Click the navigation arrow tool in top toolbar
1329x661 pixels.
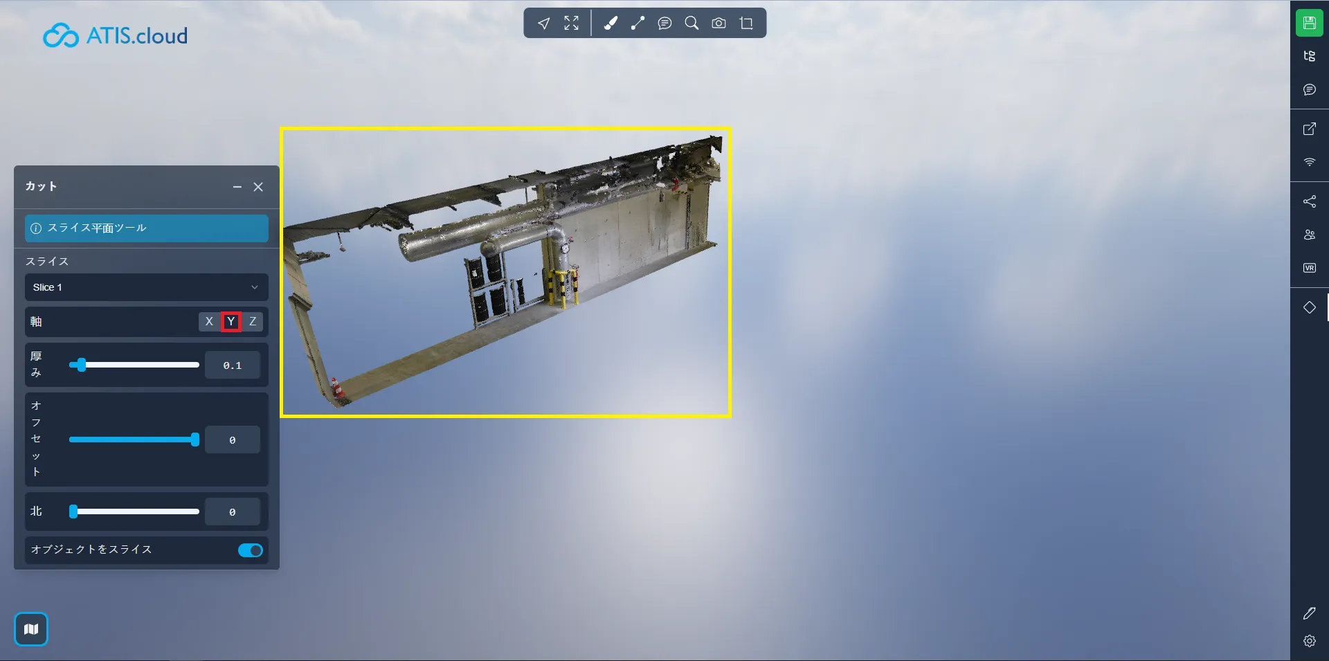point(544,24)
